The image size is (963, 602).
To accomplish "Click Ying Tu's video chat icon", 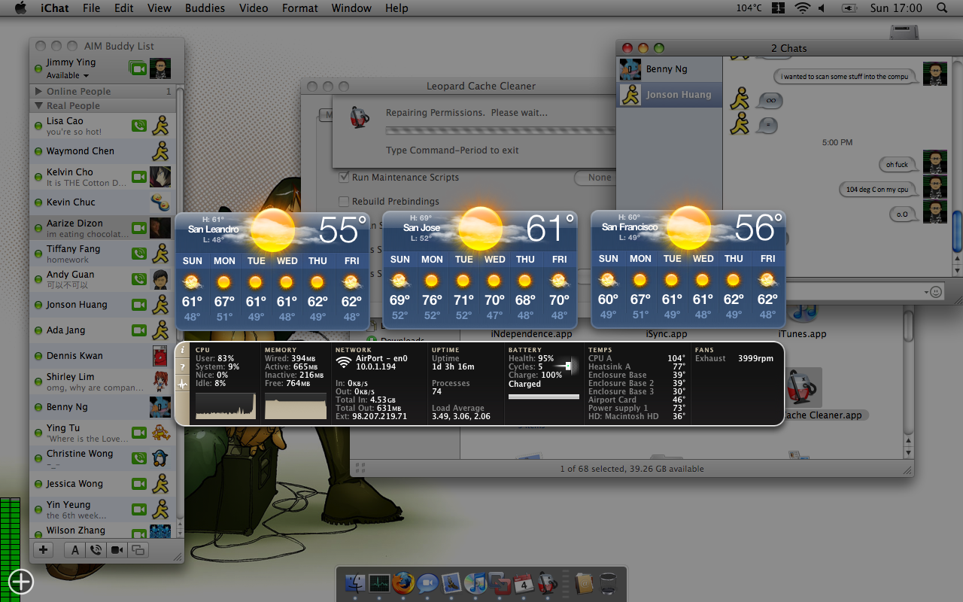I will 139,433.
